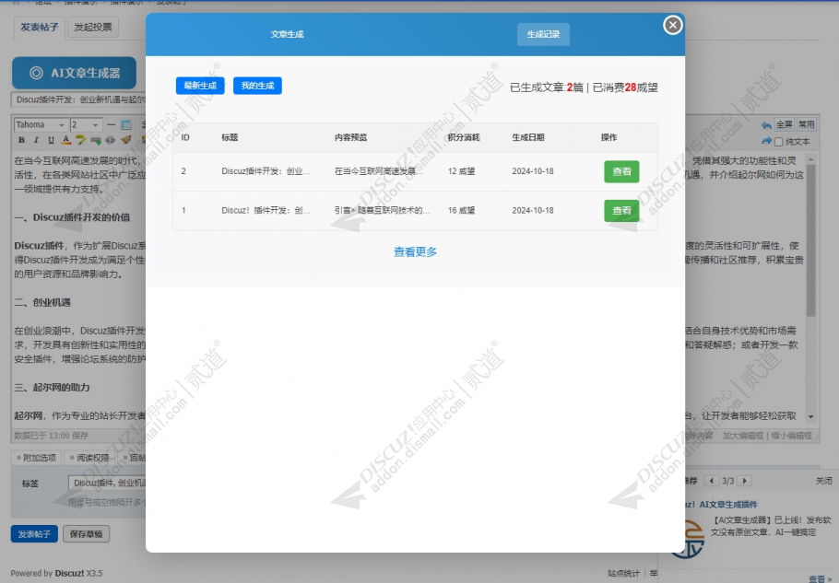Insert a link with the chain icon
This screenshot has width=839, height=583.
[96, 141]
